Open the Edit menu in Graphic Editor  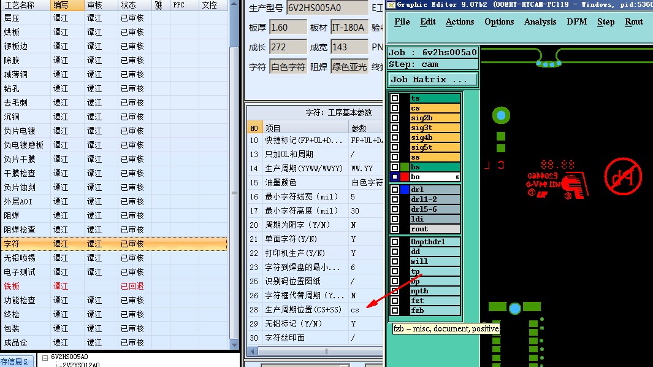point(428,21)
